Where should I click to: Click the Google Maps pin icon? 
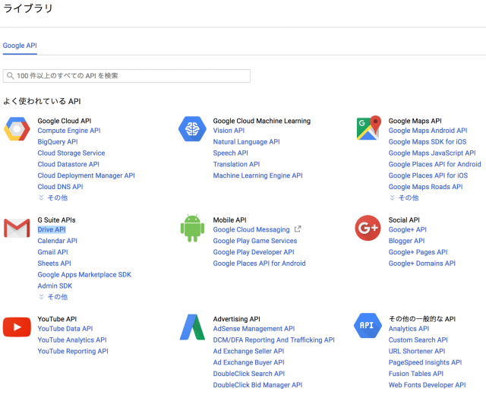click(368, 128)
